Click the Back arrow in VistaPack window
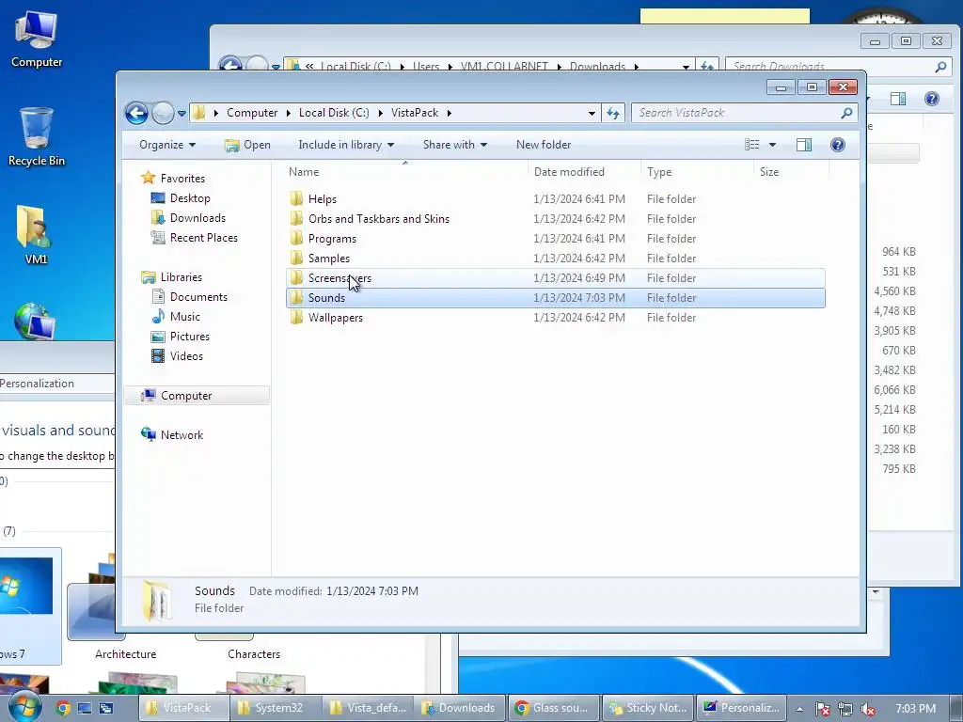This screenshot has width=963, height=722. [136, 113]
